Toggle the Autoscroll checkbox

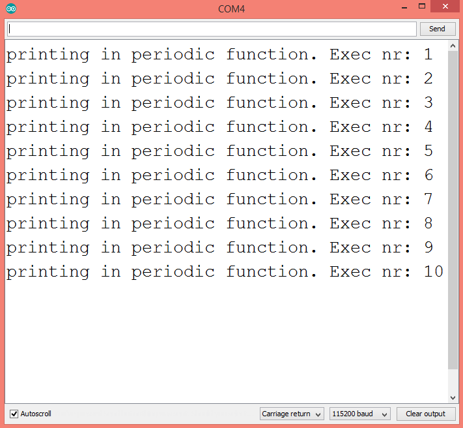14,414
